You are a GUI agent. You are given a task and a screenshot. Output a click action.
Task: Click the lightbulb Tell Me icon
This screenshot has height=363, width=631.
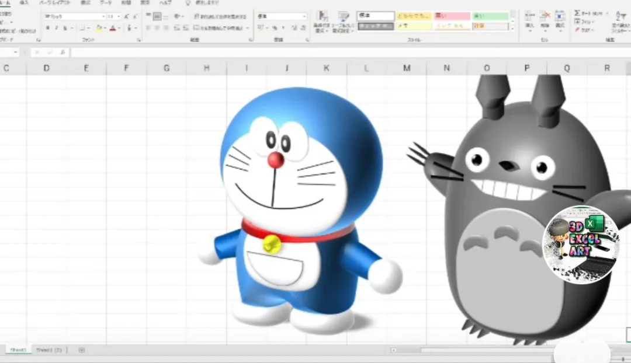[188, 3]
